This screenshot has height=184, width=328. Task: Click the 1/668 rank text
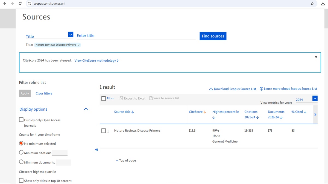click(x=216, y=136)
